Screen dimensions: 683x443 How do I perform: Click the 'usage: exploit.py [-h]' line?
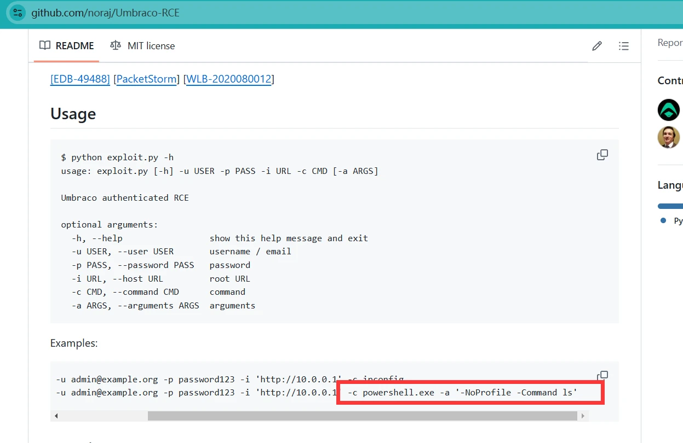tap(220, 171)
